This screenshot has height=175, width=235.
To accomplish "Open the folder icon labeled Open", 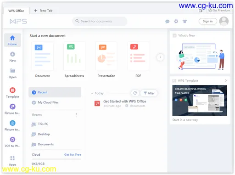I will point(12,71).
